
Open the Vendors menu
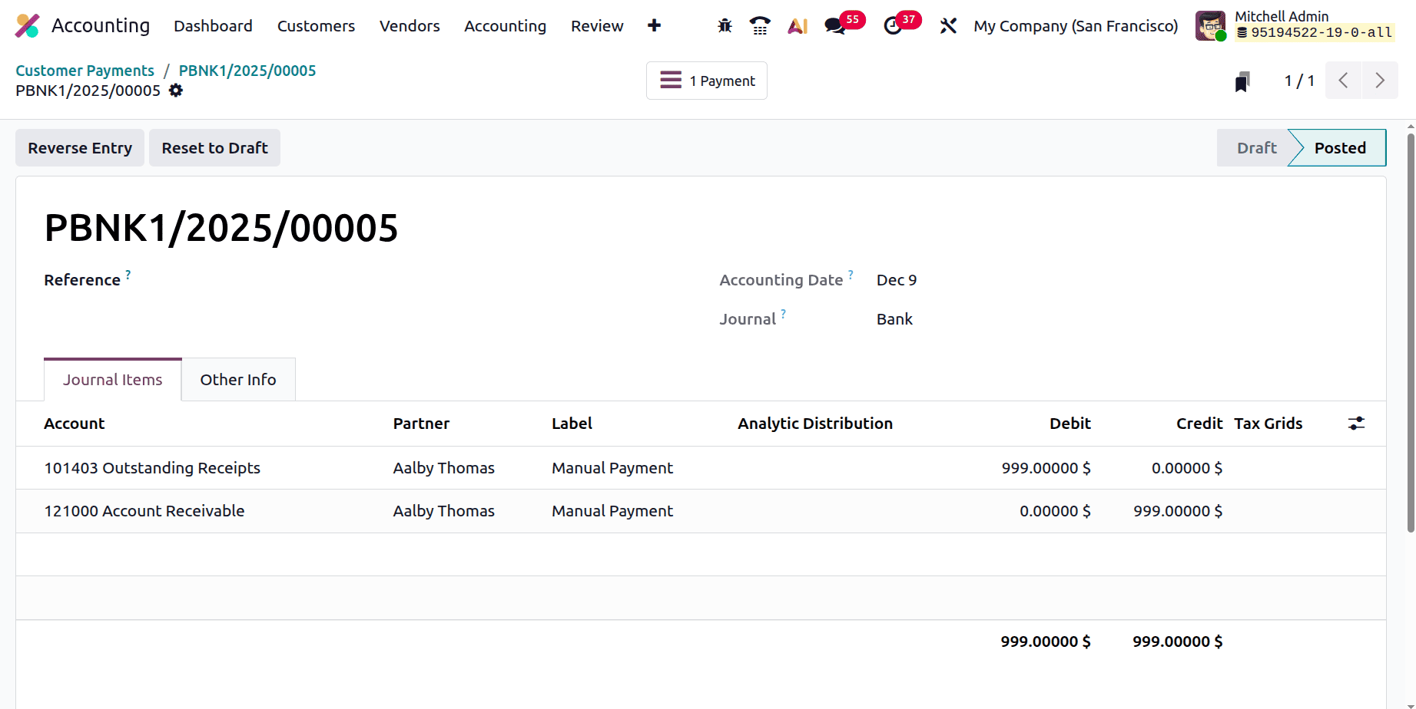coord(410,26)
